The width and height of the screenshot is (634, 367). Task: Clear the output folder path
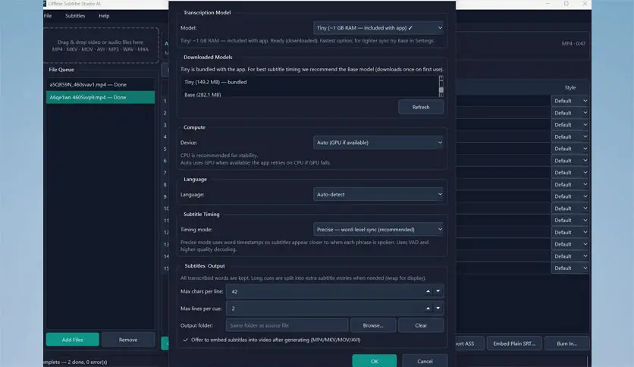421,325
